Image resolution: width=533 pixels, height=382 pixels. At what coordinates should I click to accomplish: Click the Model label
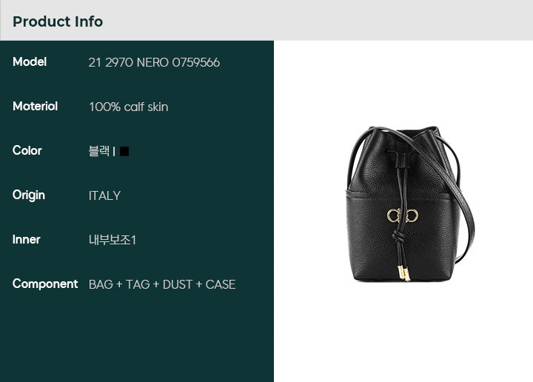[30, 62]
